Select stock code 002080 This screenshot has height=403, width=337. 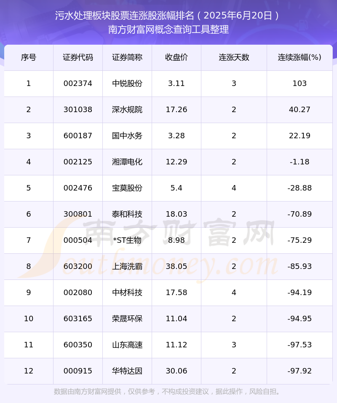pyautogui.click(x=78, y=293)
